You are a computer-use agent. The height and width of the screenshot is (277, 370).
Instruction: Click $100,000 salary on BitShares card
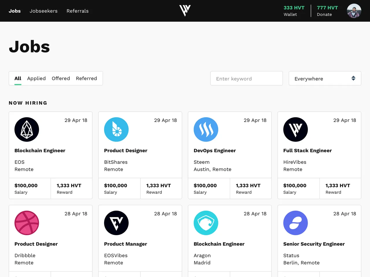tap(116, 186)
